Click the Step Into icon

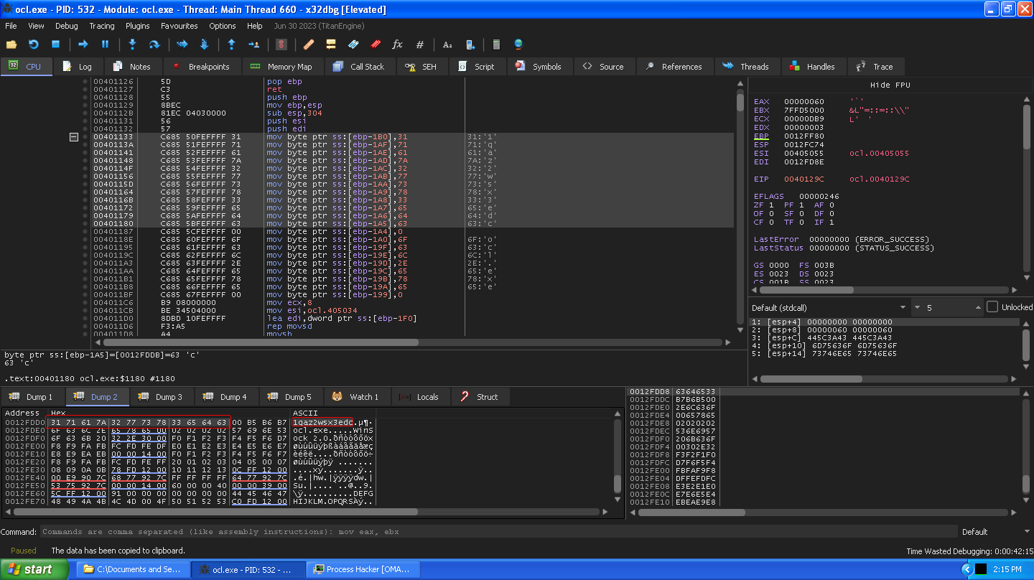click(132, 45)
